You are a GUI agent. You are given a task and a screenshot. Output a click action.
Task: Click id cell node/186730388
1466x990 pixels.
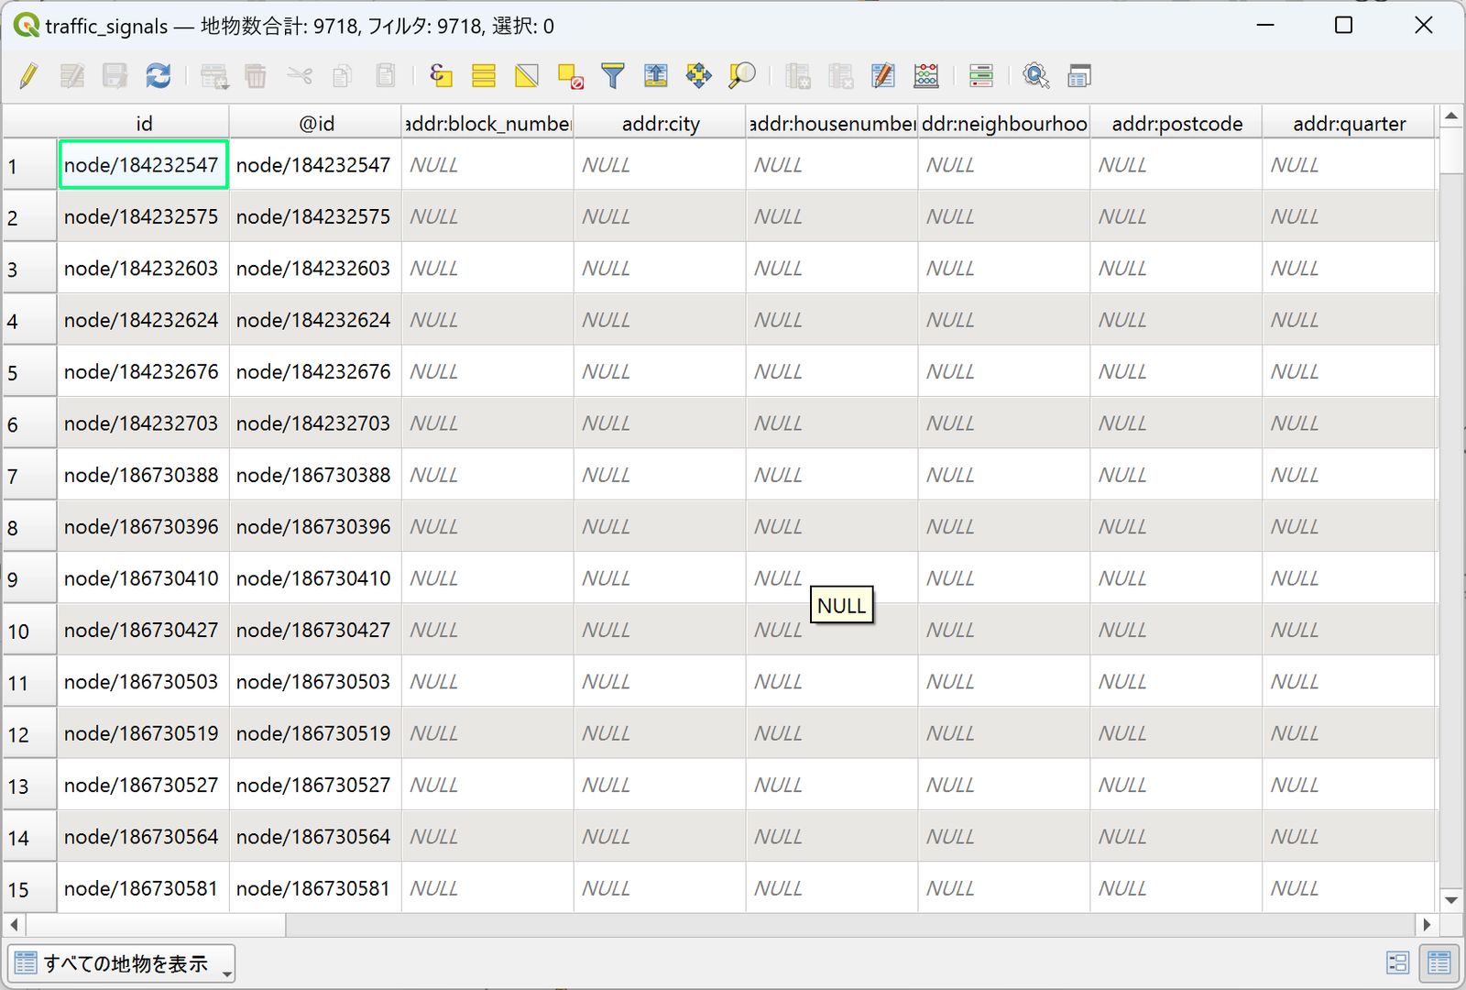pos(143,475)
